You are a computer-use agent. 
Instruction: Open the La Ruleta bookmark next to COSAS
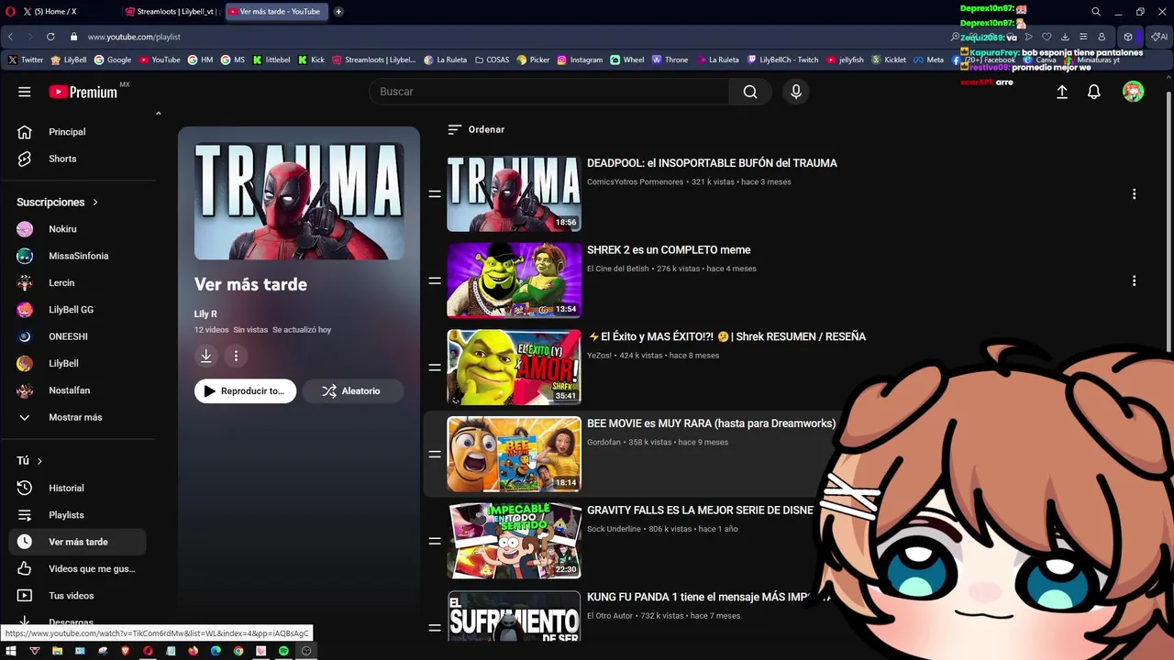[x=445, y=60]
